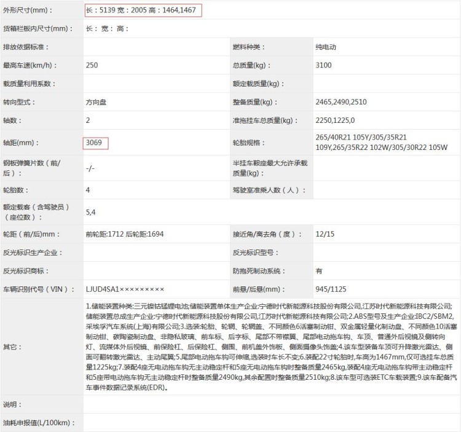Select the fuel type value 纯电动
The width and height of the screenshot is (461, 432).
click(326, 47)
